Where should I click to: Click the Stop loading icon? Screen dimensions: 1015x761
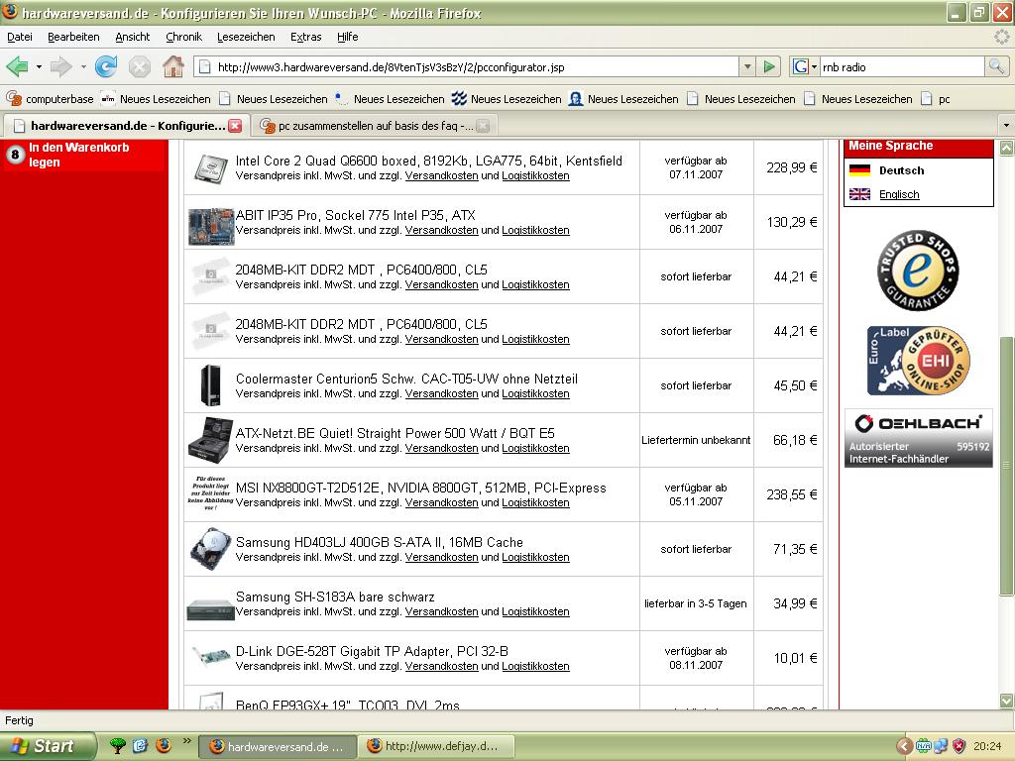point(139,66)
